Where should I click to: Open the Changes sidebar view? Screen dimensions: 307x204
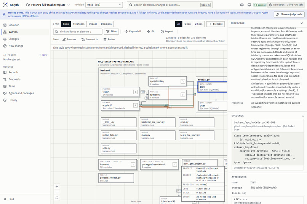[25, 39]
